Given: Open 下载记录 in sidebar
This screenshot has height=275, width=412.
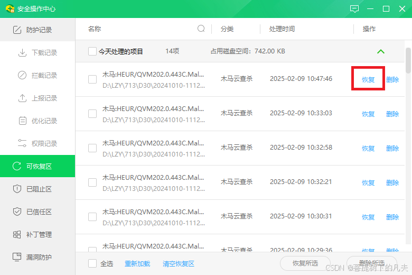Looking at the screenshot, I should (38, 53).
